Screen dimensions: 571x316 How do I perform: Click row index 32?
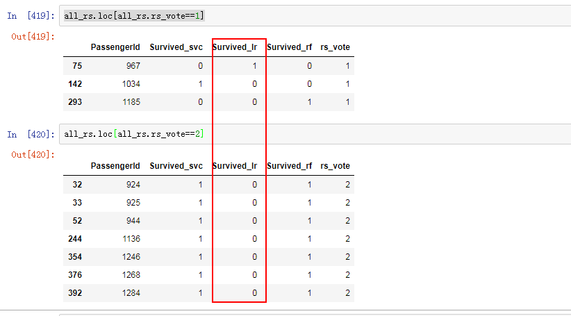click(x=77, y=185)
